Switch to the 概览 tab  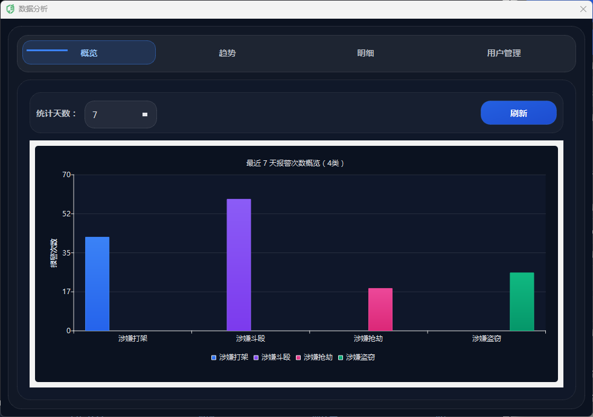tap(89, 53)
